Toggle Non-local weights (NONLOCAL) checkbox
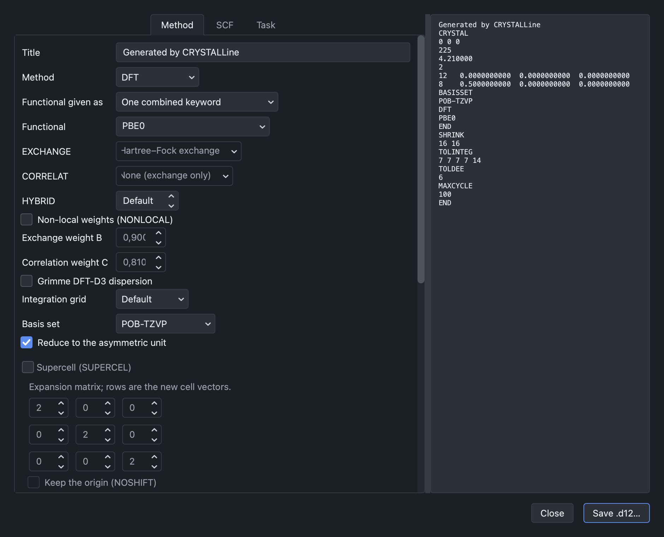Screen dimensions: 664x537 tap(26, 219)
